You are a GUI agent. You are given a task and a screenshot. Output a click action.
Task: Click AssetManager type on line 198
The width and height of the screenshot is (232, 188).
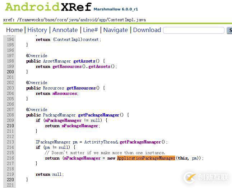pyautogui.click(x=57, y=61)
